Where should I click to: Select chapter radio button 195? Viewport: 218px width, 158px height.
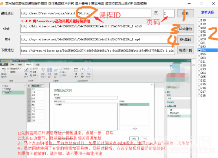(x=199, y=54)
